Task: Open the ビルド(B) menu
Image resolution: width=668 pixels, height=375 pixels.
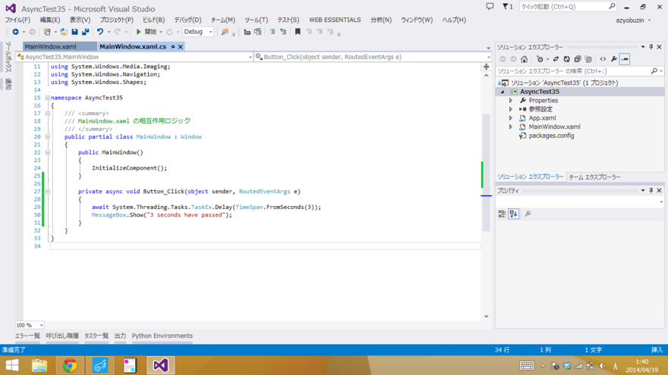Action: 153,20
